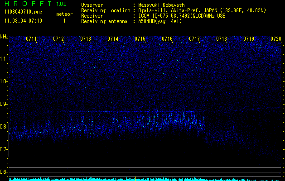
Task: Click the ICOM IC-575 receiver value
Action: (182, 16)
